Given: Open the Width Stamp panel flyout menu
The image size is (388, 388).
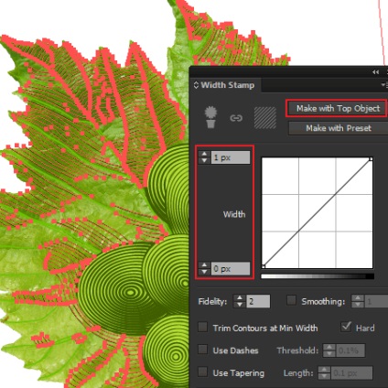Looking at the screenshot, I should pos(384,85).
